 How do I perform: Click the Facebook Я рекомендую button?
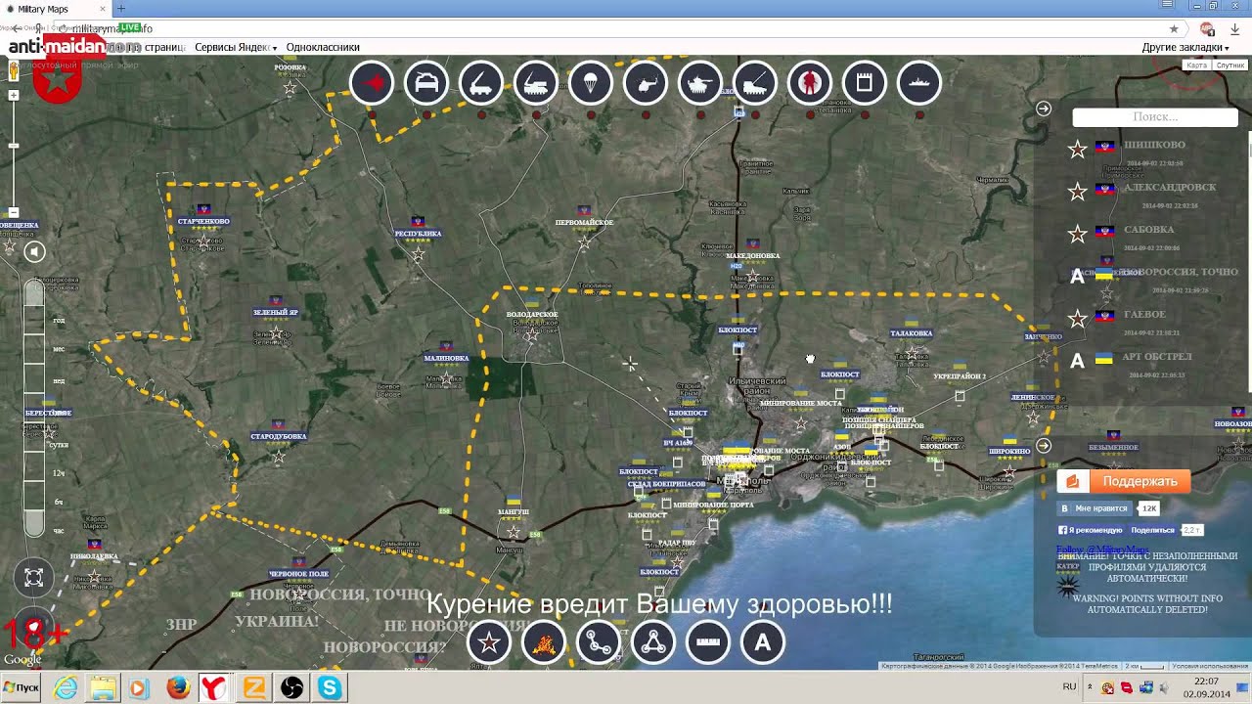pyautogui.click(x=1090, y=530)
